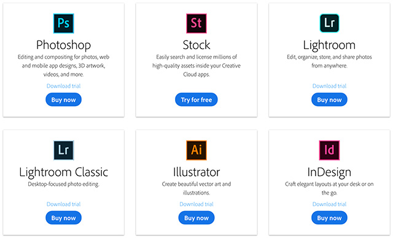Select the Illustrator product heading
The height and width of the screenshot is (238, 393).
click(x=196, y=172)
